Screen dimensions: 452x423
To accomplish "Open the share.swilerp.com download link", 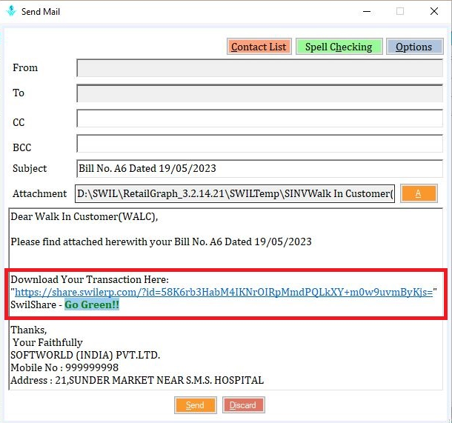I will pos(224,292).
